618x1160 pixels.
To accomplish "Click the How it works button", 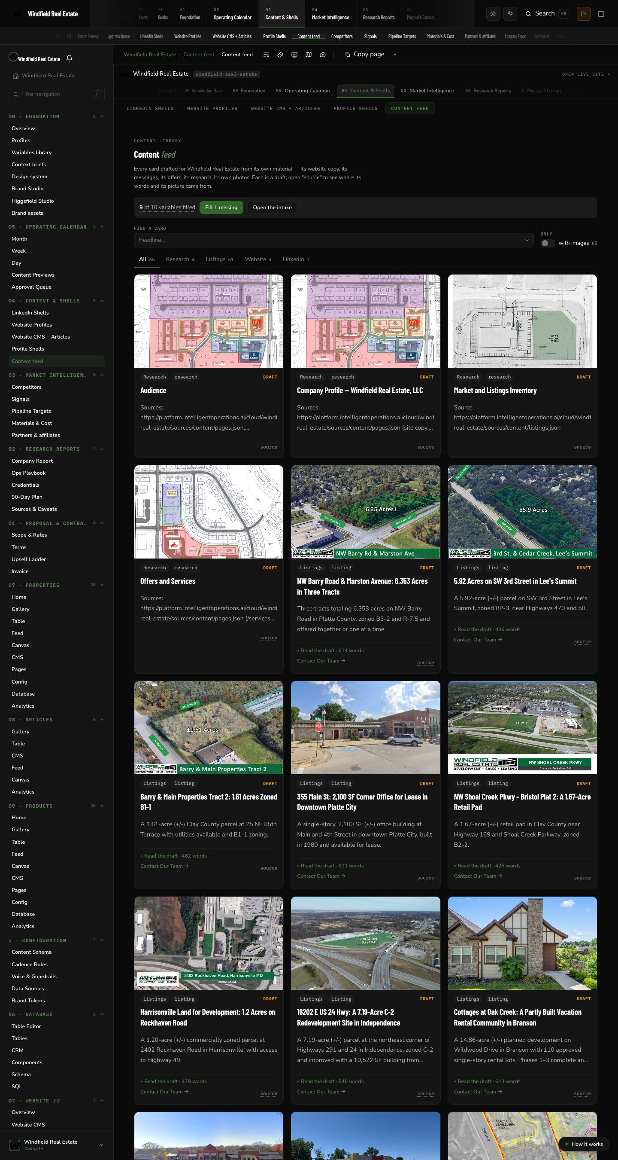I will tap(584, 1144).
